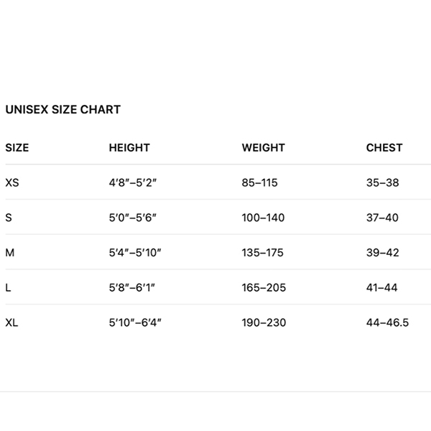Screen dimensions: 431x431
Task: Click the HEIGHT column header
Action: 129,148
